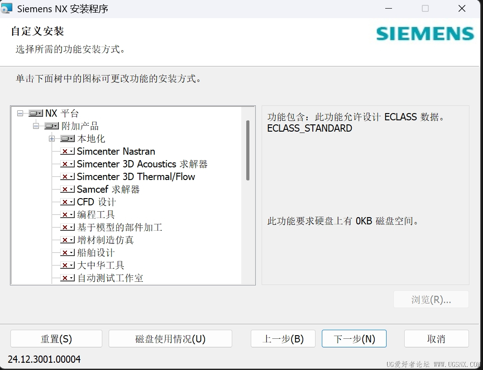Open 磁盘使用情况(U) dialog
Viewport: 483px width, 370px height.
[x=170, y=339]
